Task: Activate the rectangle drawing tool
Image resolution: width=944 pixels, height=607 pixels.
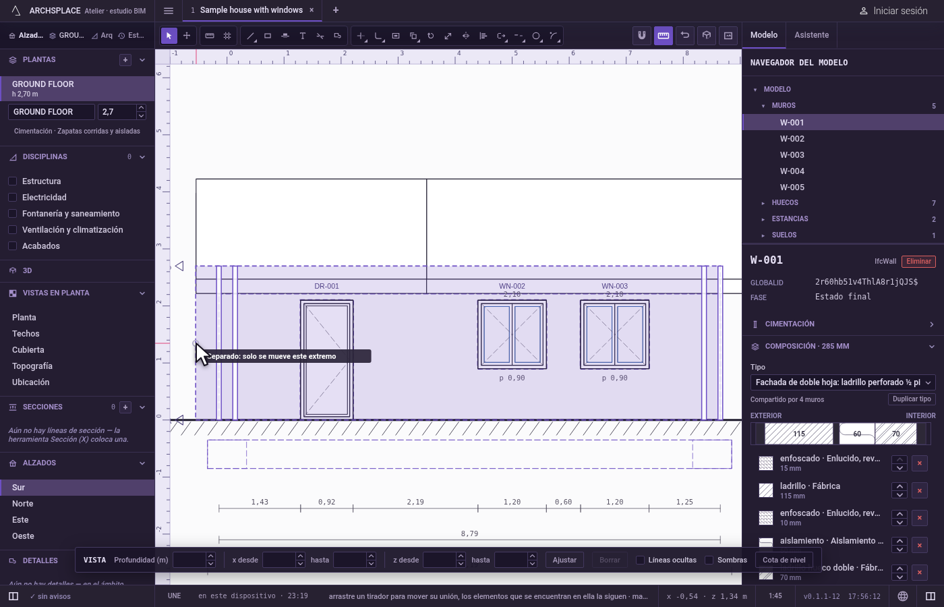Action: coord(268,36)
